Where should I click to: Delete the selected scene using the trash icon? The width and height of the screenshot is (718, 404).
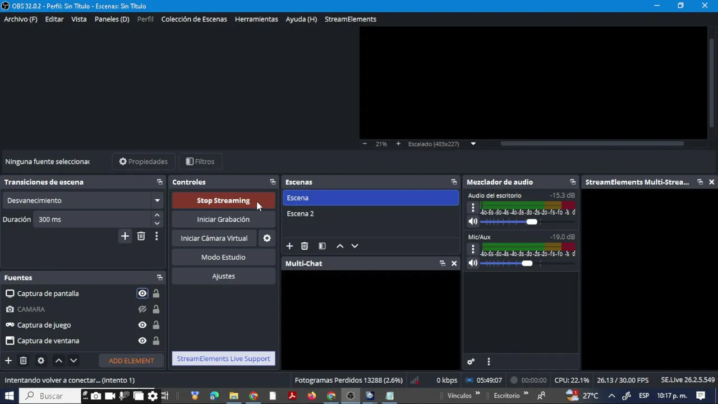click(305, 246)
